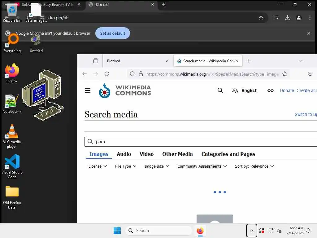Close the Firefox Blocked tab
The image size is (317, 238).
tap(167, 61)
